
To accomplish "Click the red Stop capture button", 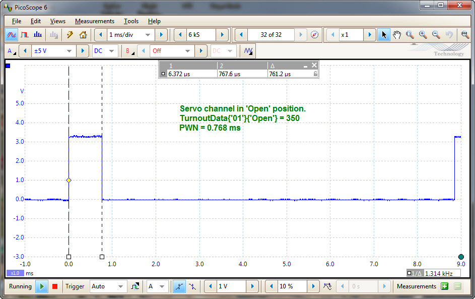I will 55,286.
